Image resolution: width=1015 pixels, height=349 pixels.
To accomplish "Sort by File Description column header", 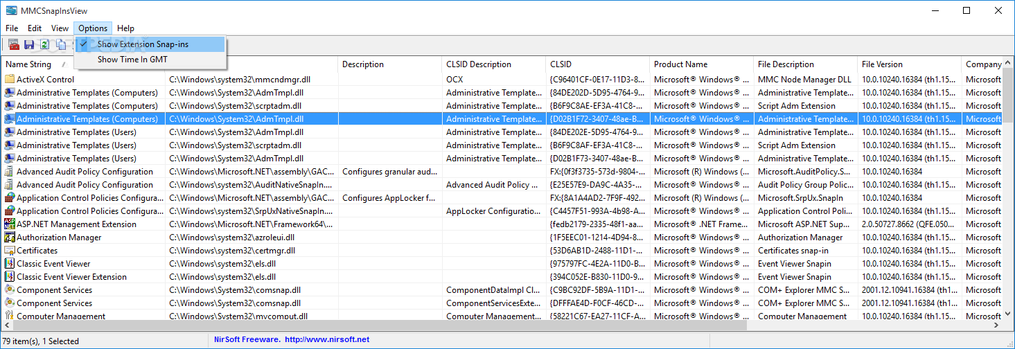I will (806, 64).
